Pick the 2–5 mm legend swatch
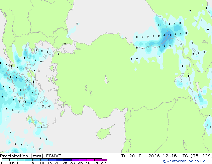The image size is (212, 164). click(29, 160)
